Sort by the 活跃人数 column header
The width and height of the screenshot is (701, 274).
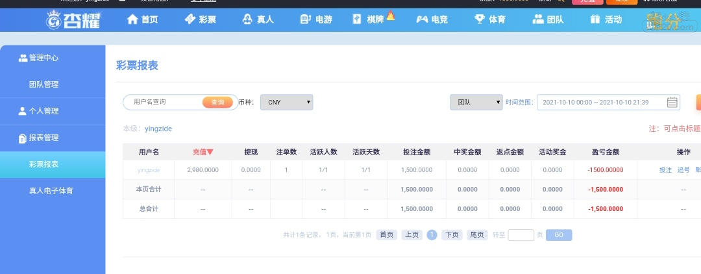tap(323, 152)
